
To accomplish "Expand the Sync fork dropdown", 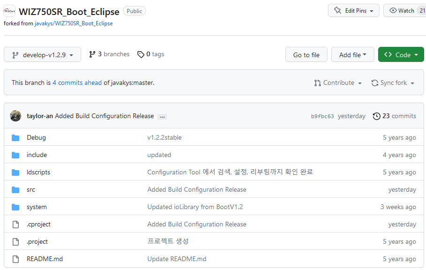I will [x=393, y=83].
